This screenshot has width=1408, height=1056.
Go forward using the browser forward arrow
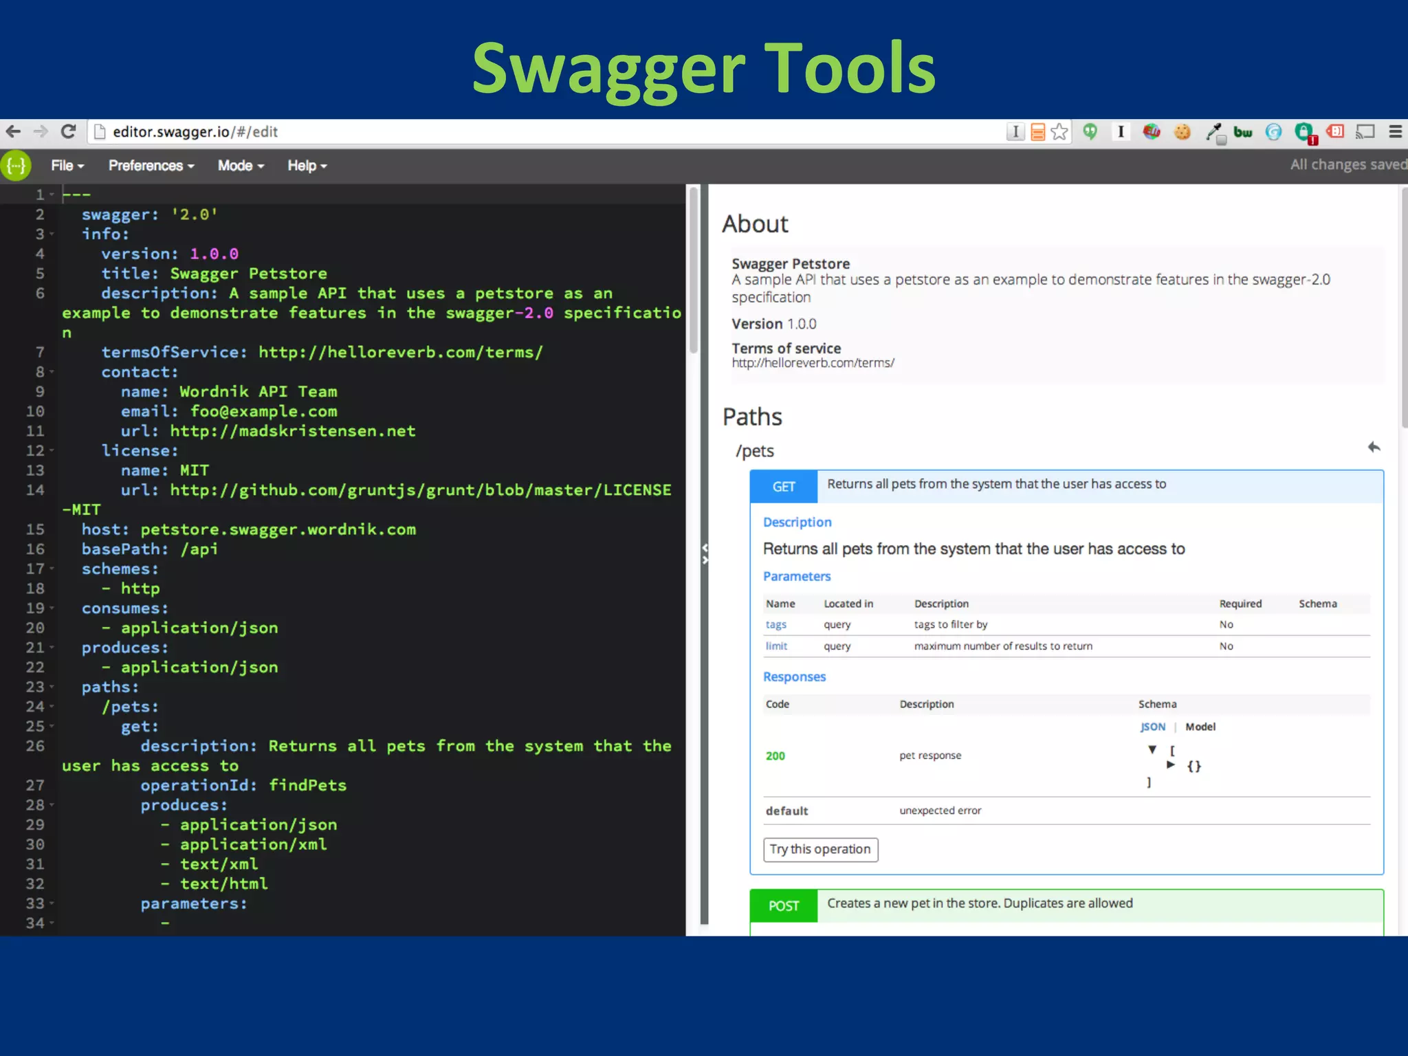(x=41, y=131)
